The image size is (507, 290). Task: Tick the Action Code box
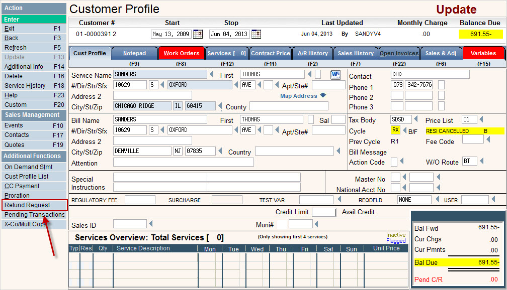[394, 162]
